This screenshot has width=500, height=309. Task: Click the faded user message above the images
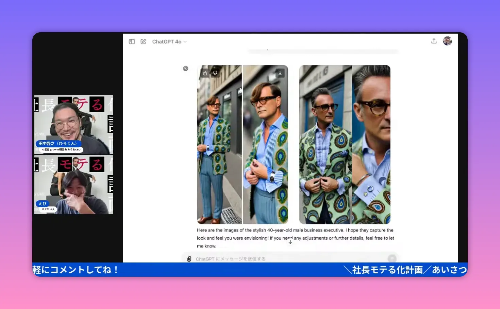coord(322,51)
